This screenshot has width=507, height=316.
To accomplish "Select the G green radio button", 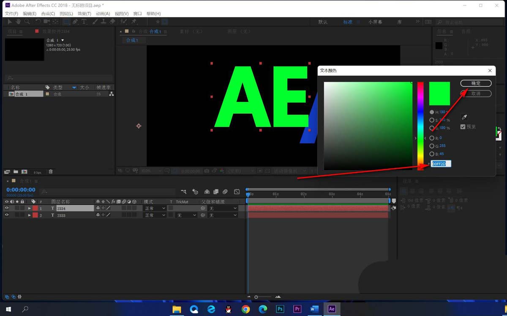I will click(x=432, y=146).
